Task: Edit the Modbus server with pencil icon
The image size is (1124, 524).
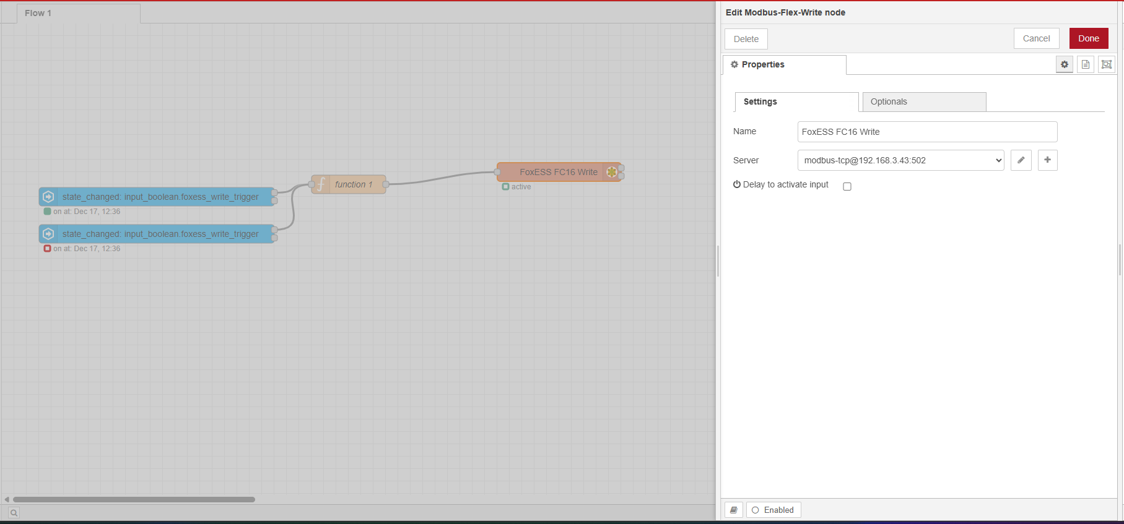Action: pyautogui.click(x=1021, y=160)
